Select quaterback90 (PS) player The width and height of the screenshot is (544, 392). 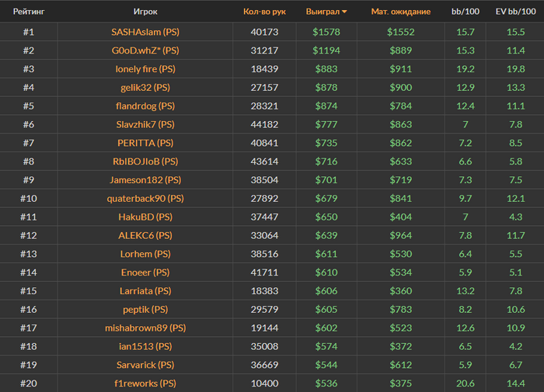145,199
